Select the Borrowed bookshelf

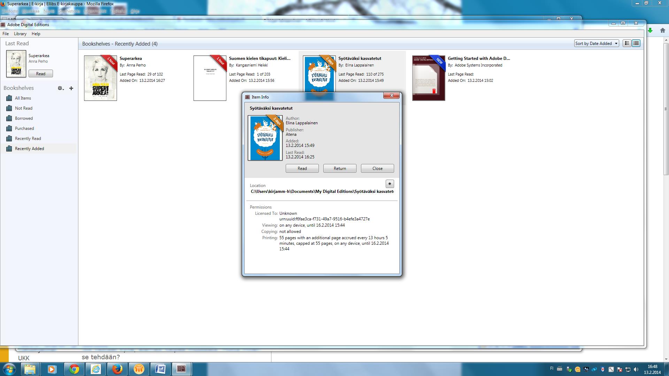click(x=38, y=118)
